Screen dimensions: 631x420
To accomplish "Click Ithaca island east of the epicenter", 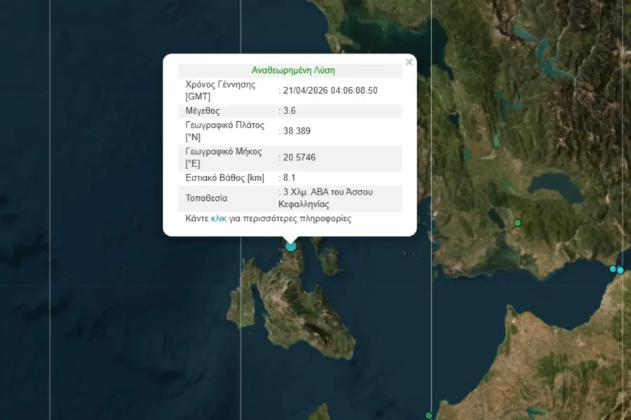I will pyautogui.click(x=330, y=260).
